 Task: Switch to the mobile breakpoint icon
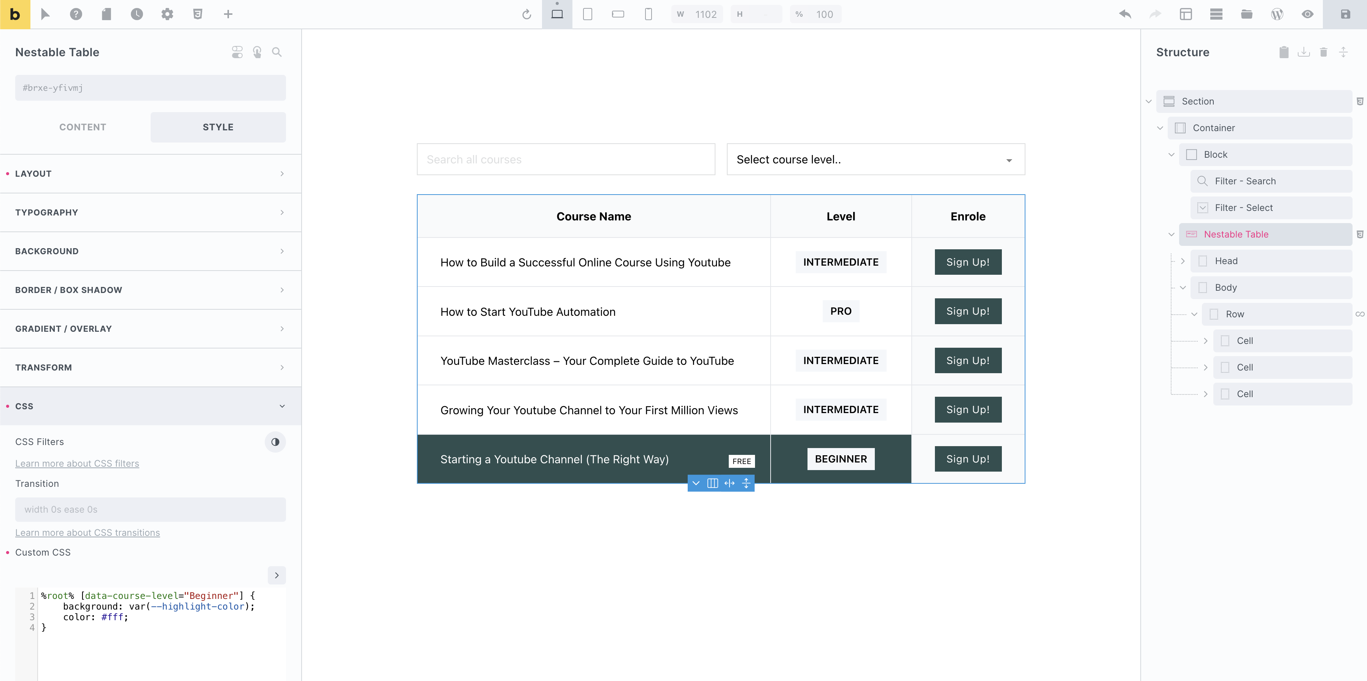648,14
